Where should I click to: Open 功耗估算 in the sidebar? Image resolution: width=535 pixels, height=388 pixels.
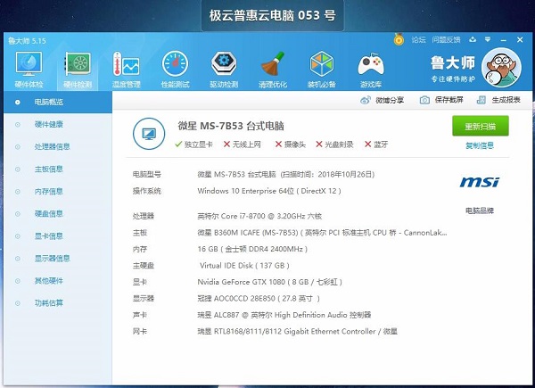click(x=48, y=302)
